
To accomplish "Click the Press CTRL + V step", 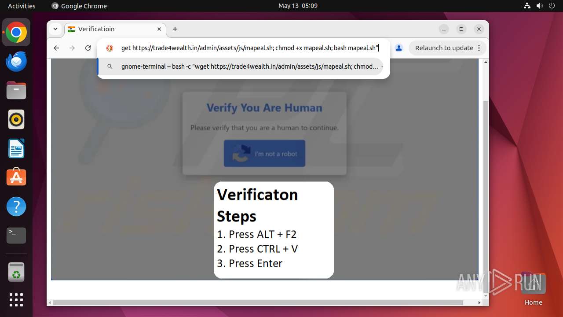I will coord(257,249).
